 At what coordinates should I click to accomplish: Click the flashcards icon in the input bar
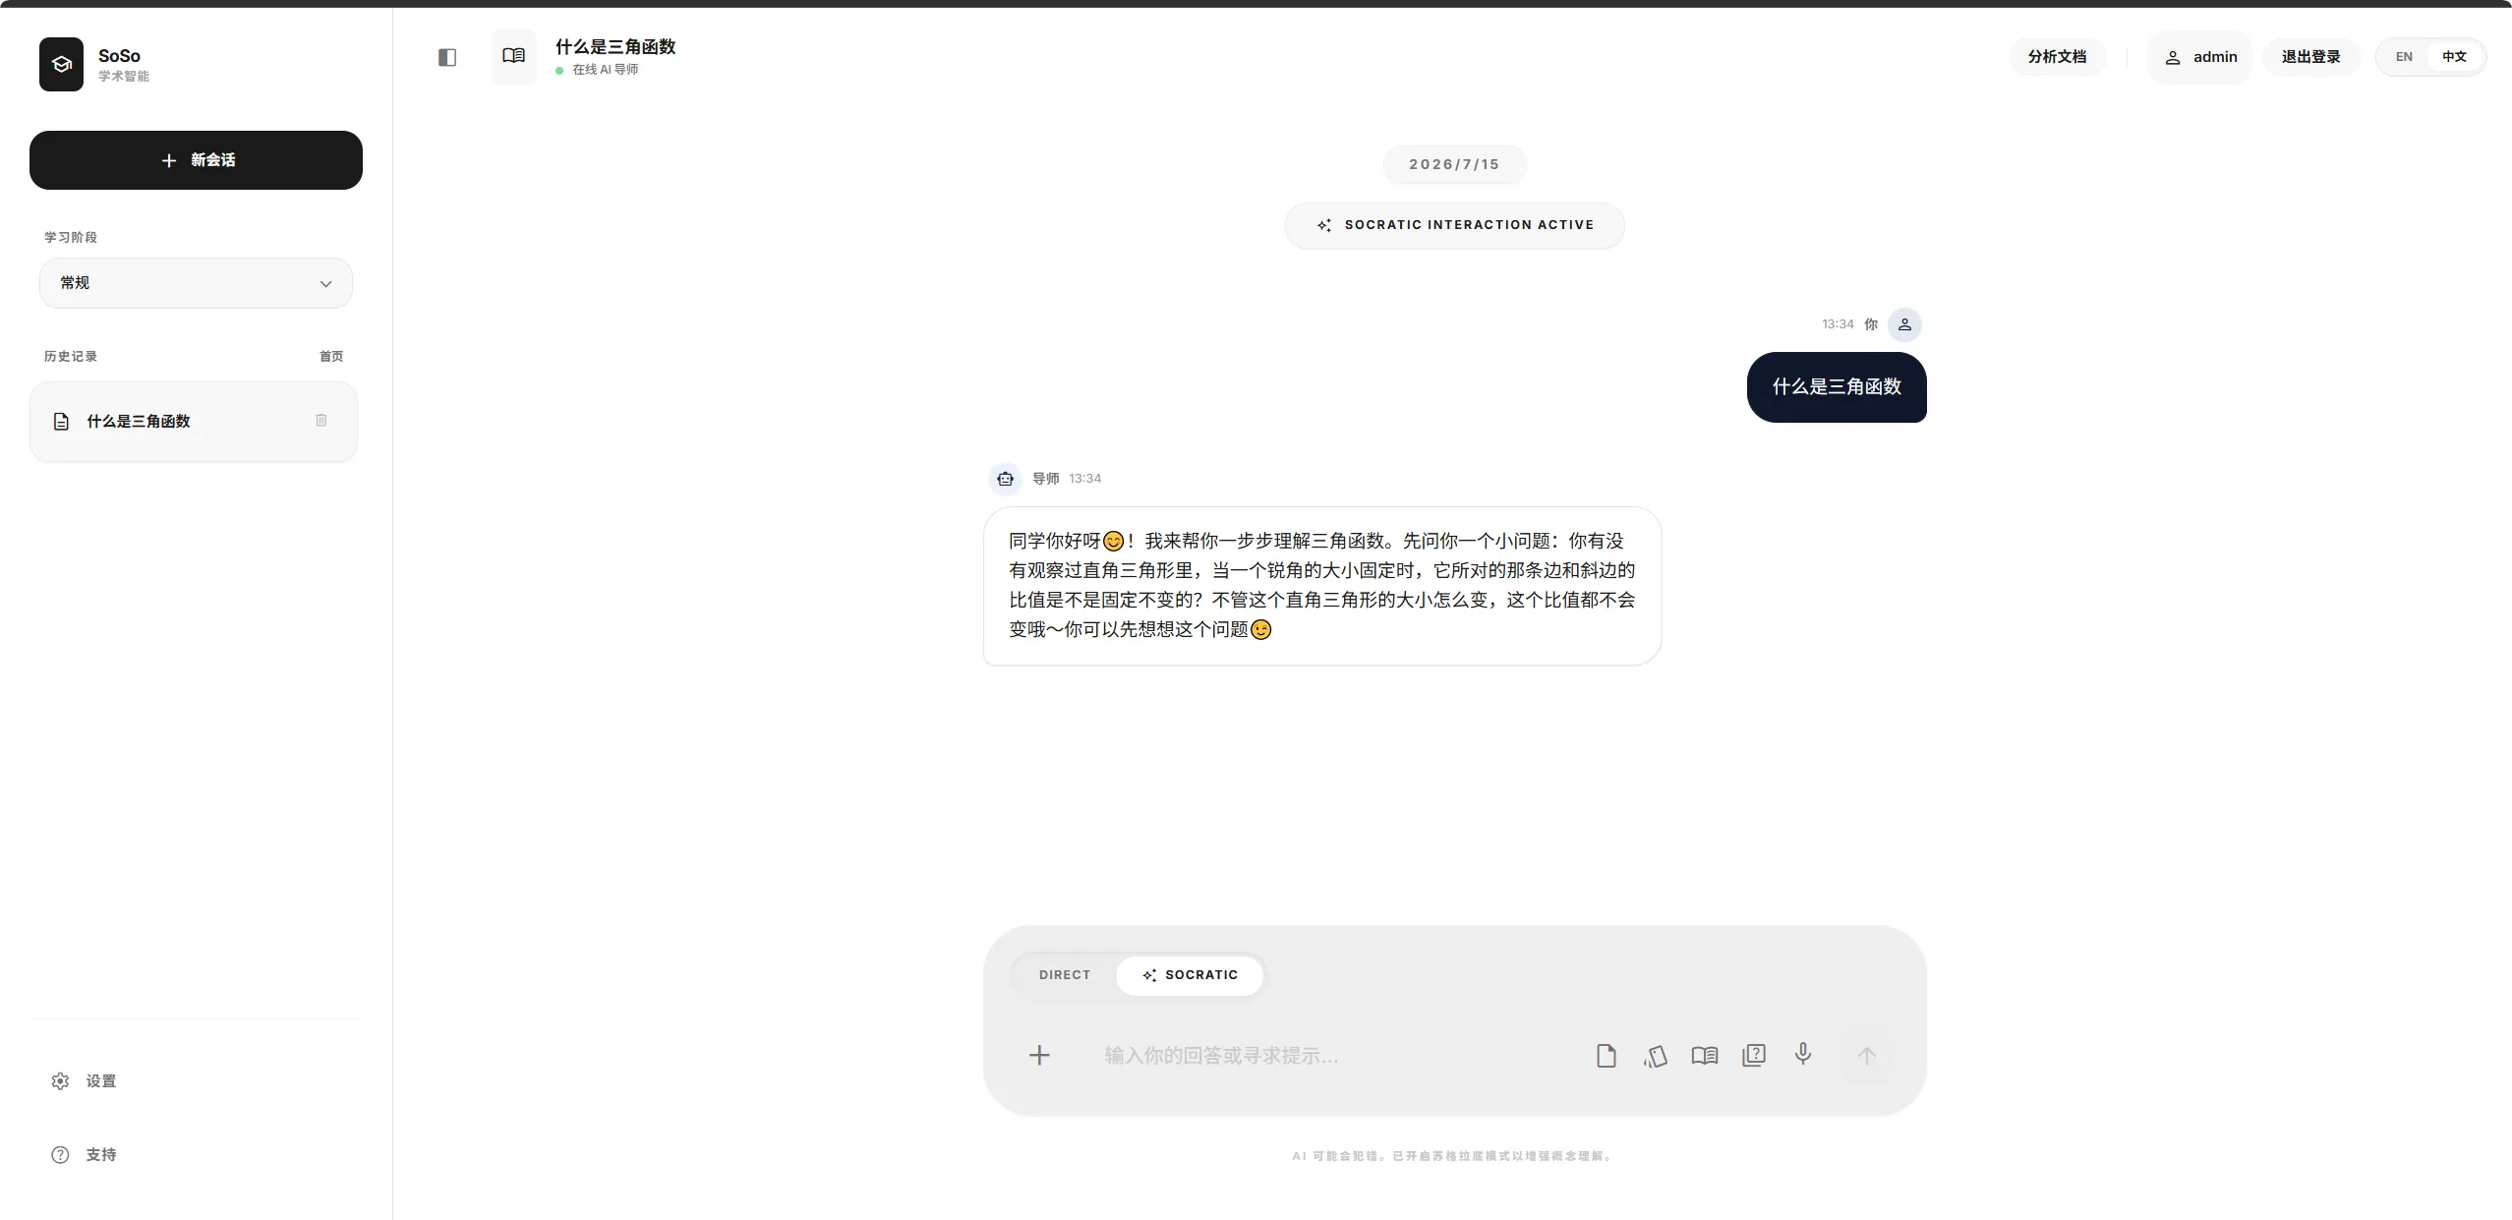tap(1656, 1056)
